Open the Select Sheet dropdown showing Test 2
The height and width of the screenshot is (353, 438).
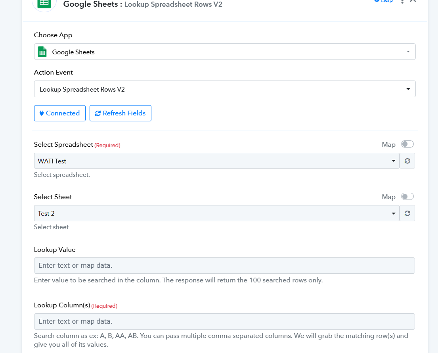(217, 213)
